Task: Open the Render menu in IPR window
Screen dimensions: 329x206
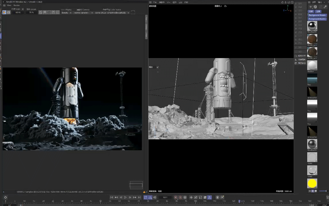Action: pos(17,5)
